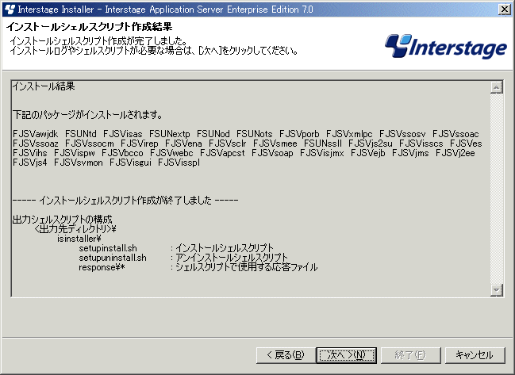
Task: Click the キャンセル button
Action: (x=475, y=355)
